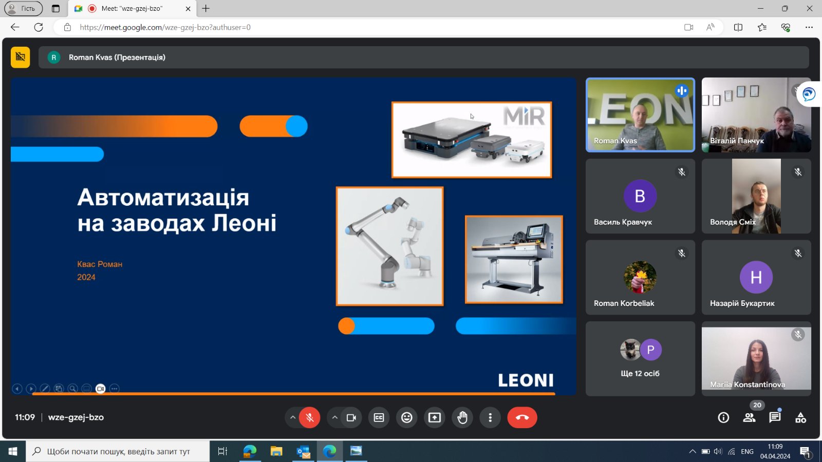
Task: Open audio options via chevron next to microphone
Action: 293,417
